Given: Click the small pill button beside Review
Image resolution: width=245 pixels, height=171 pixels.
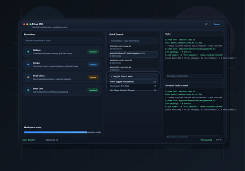Looking at the screenshot, I should pos(206,24).
